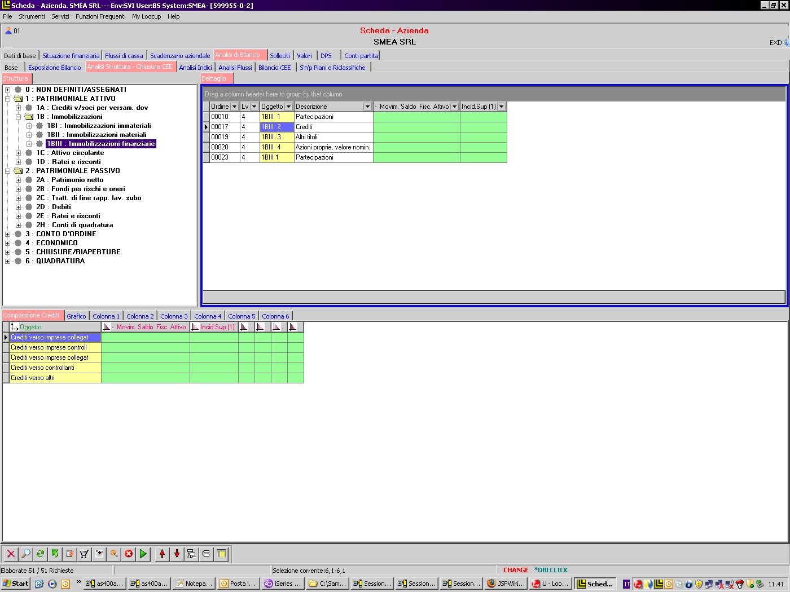
Task: Click the tree hierarchy view icon
Action: pyautogui.click(x=191, y=554)
